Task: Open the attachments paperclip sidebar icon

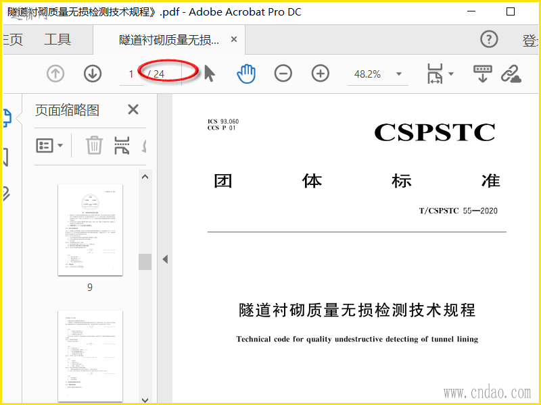Action: (x=6, y=194)
